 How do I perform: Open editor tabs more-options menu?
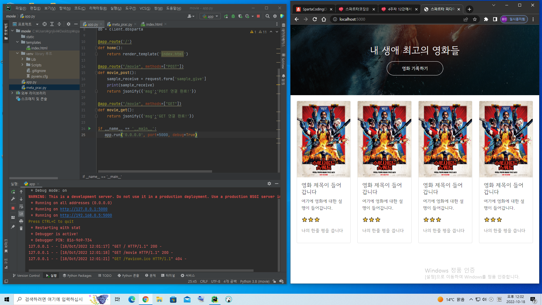277,24
